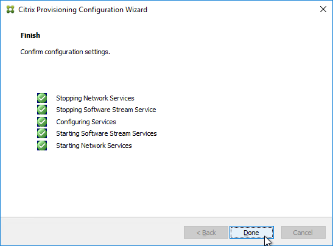Screen dimensions: 333x246
Task: Click the Citrix Provisioning Configuration Wizard title text
Action: [83, 10]
